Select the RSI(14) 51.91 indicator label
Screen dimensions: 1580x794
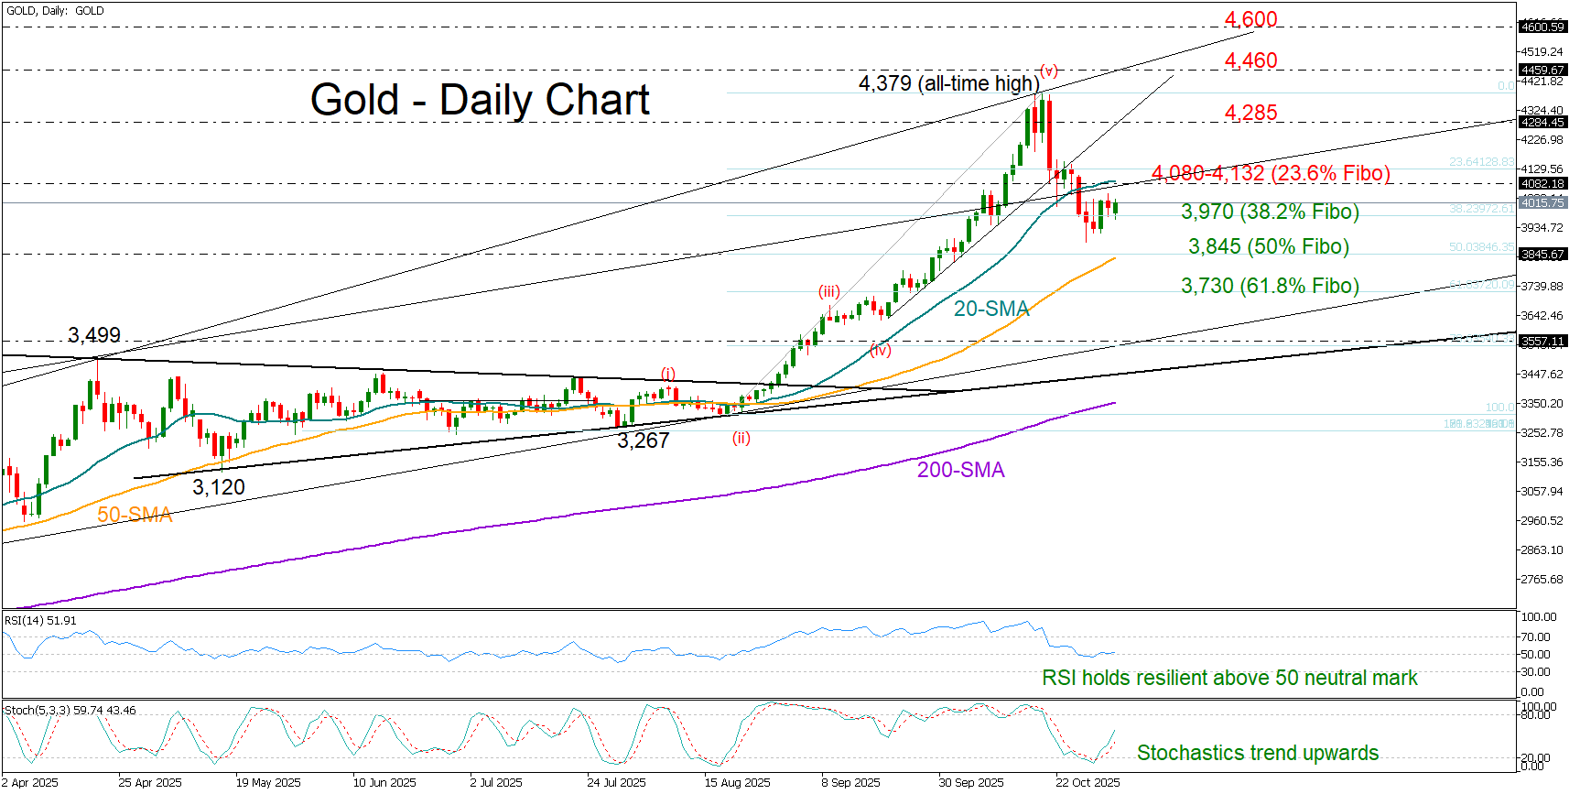point(41,621)
